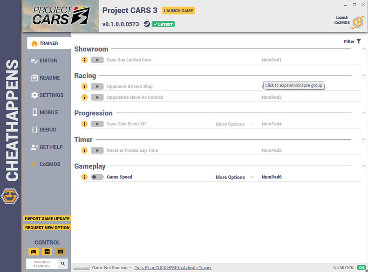The image size is (368, 272).
Task: Click the NumPad6 hotkey label
Action: [x=272, y=177]
